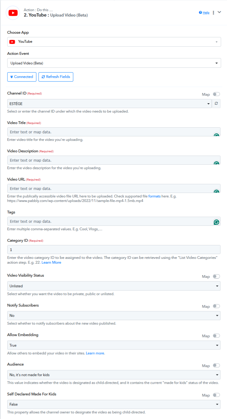Open Learn more link under Allow Embedding
Image resolution: width=227 pixels, height=419 pixels.
point(95,353)
